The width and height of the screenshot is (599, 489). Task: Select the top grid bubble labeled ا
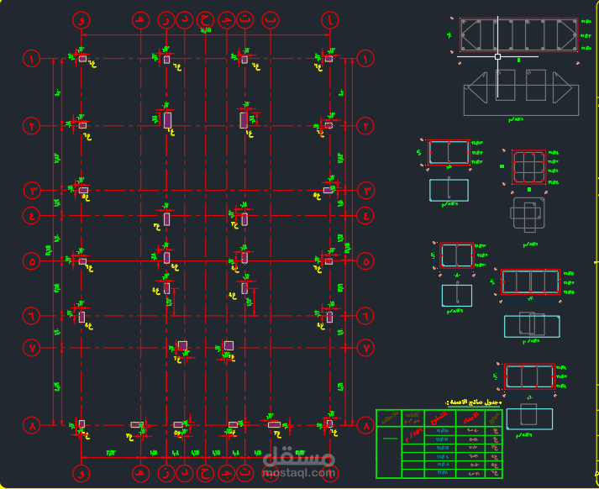[330, 20]
